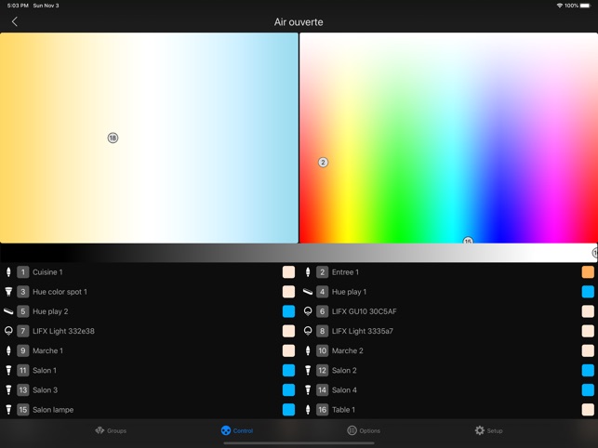Screen dimensions: 598x448
Task: Click the Wi-Fi icon in status bar
Action: point(560,6)
